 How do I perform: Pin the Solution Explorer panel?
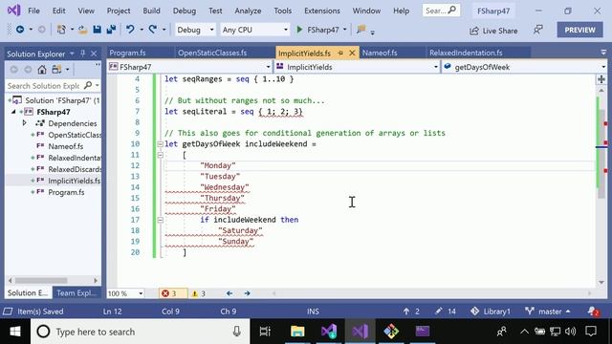[x=83, y=54]
